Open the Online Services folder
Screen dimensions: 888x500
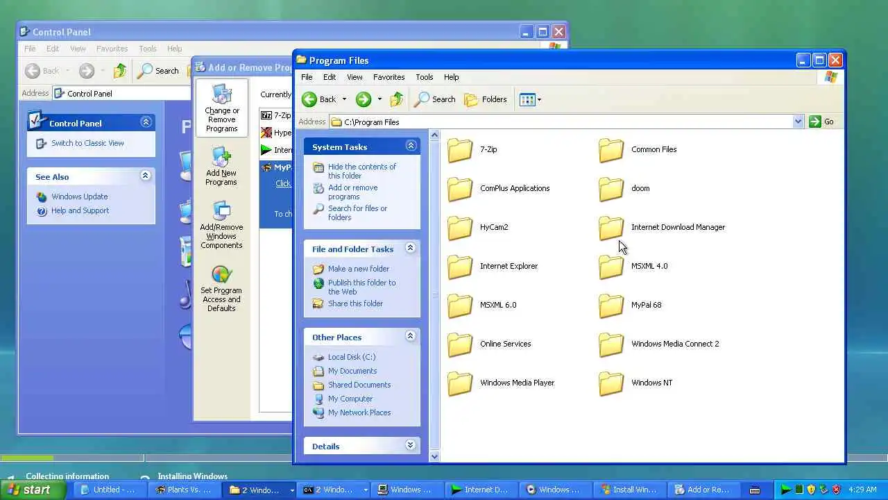pyautogui.click(x=489, y=344)
